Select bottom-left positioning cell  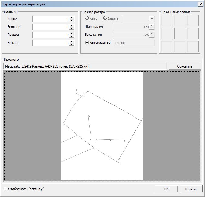coord(166,46)
